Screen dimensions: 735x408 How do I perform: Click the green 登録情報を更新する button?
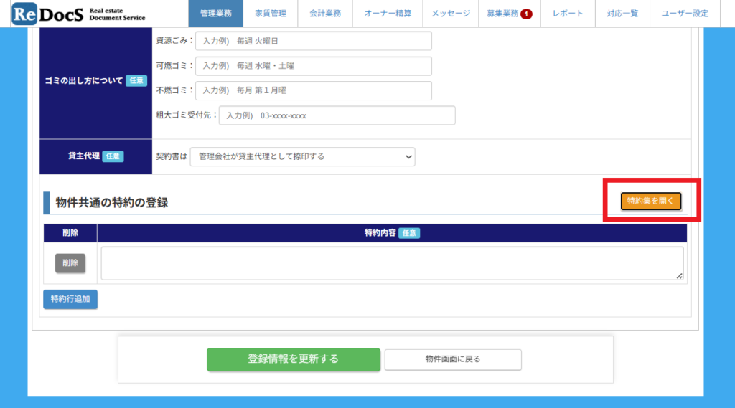pos(293,359)
